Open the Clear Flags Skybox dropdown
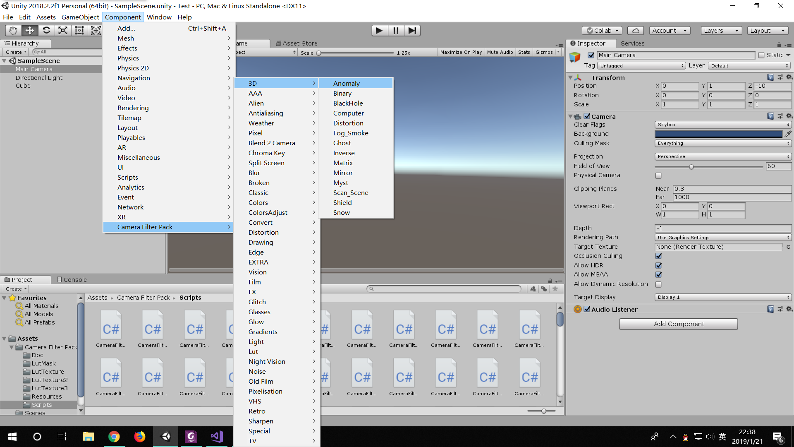 722,124
